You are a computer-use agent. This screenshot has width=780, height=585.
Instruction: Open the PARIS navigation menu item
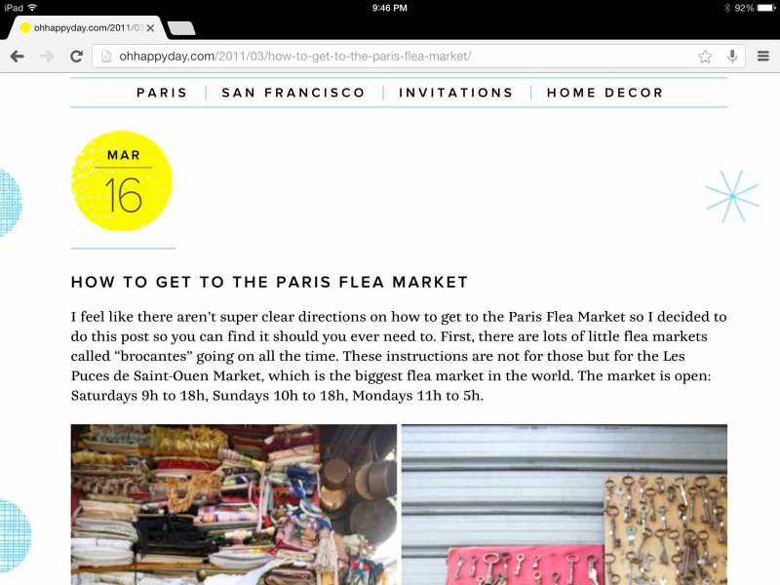pos(162,93)
